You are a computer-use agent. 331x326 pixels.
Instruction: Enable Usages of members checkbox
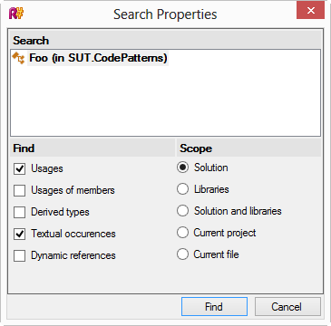click(19, 191)
